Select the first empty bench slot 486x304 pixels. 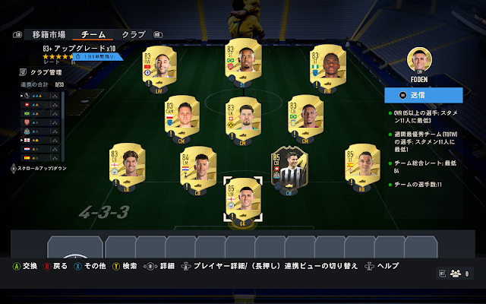75,247
